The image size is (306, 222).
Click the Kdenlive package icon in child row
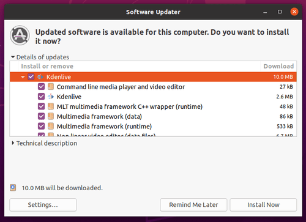click(51, 97)
